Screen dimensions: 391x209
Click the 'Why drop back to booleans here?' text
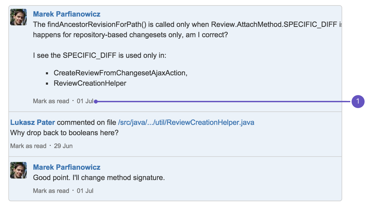click(64, 133)
